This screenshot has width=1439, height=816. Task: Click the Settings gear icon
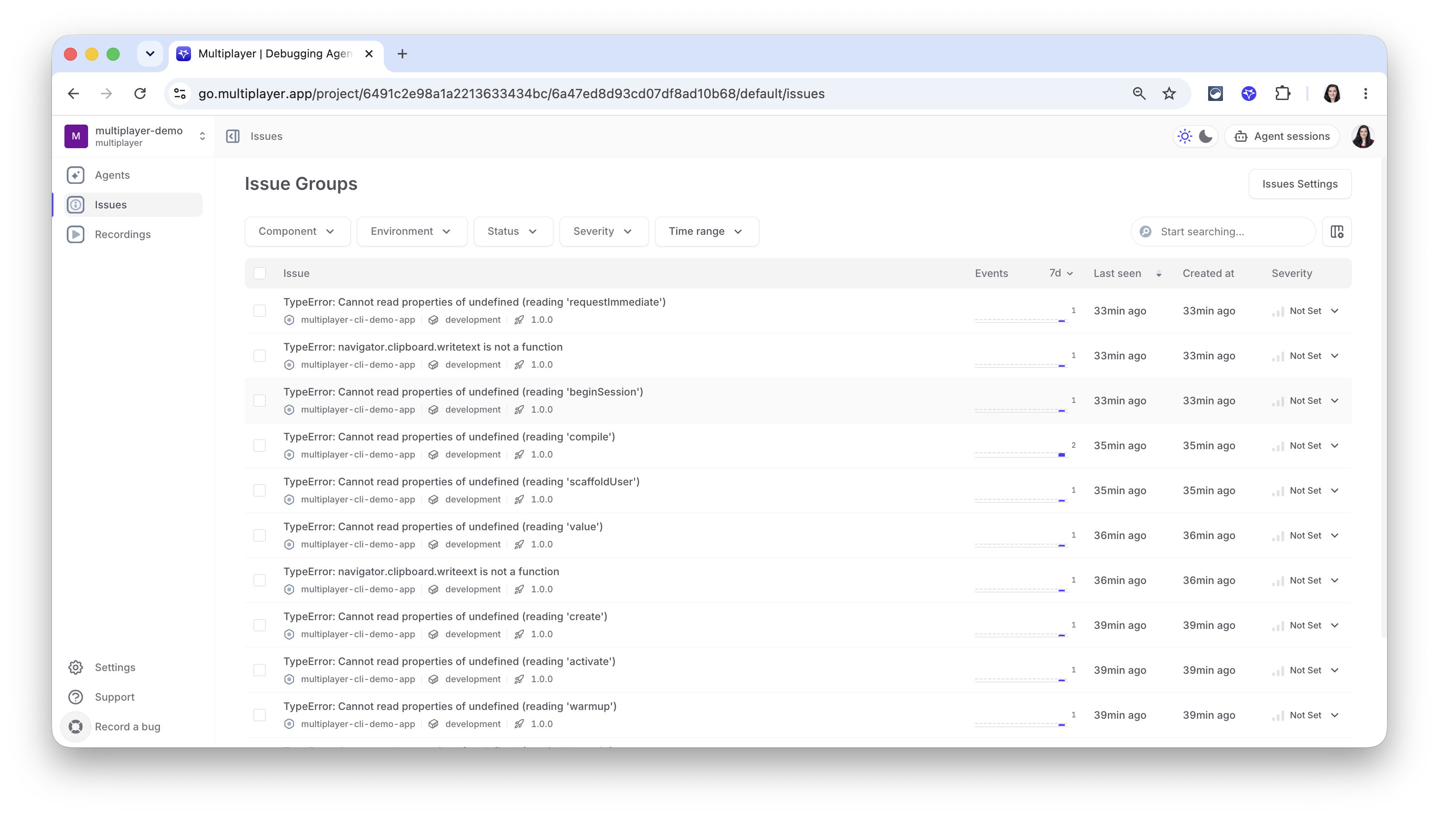76,667
